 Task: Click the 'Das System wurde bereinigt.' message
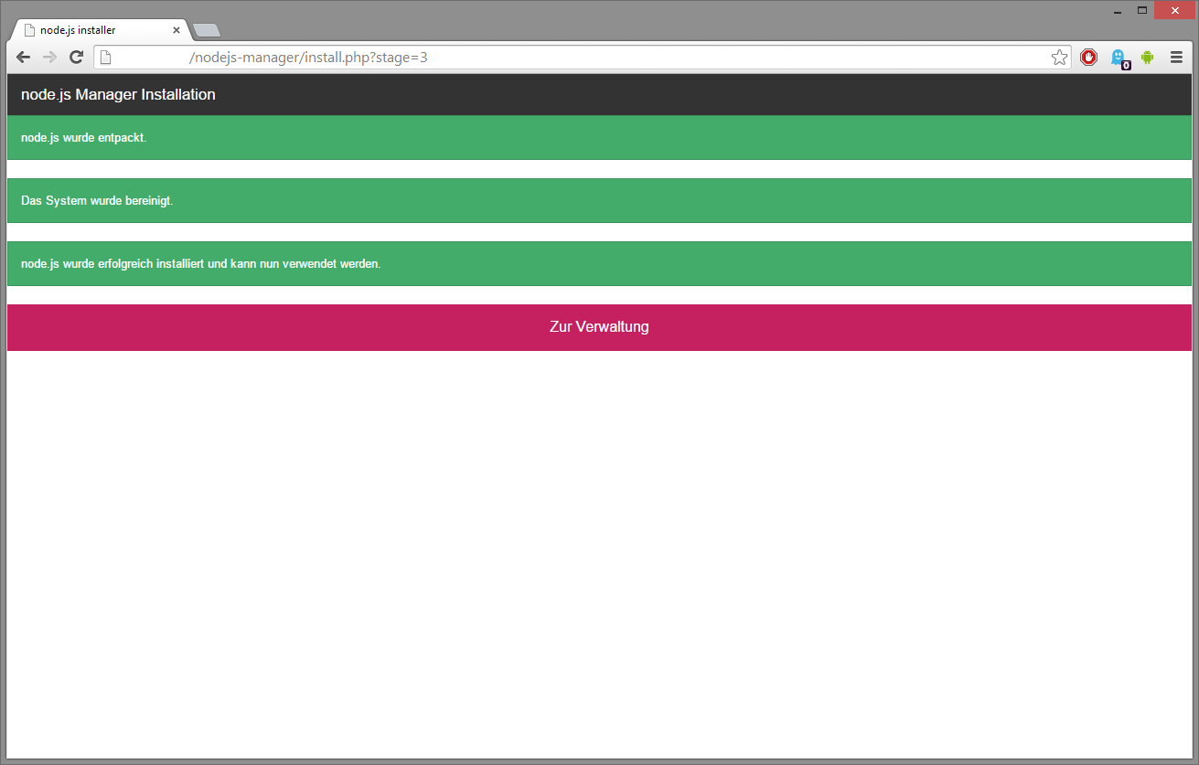pyautogui.click(x=599, y=201)
